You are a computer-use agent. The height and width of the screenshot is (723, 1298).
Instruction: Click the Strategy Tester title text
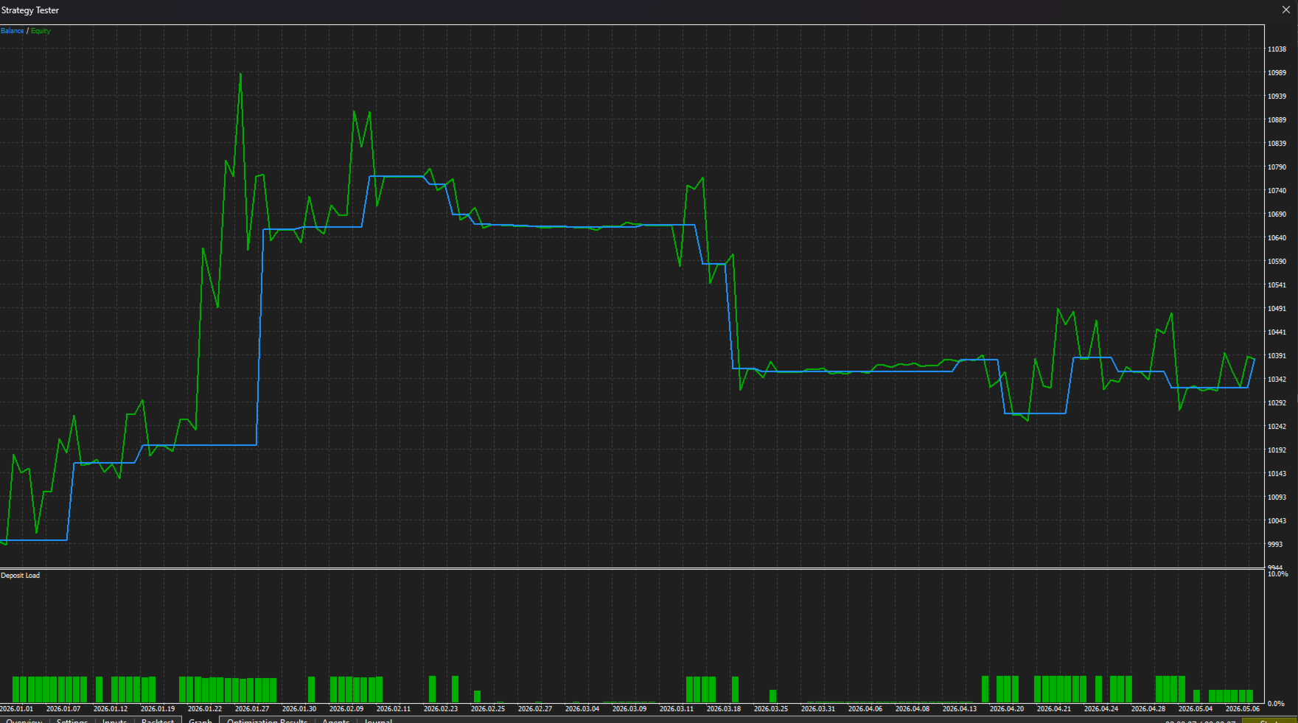pos(30,10)
